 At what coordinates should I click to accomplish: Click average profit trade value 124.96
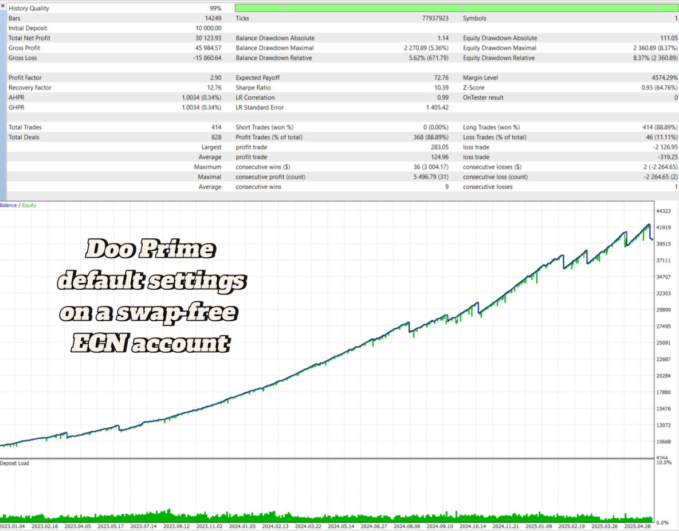[x=439, y=157]
